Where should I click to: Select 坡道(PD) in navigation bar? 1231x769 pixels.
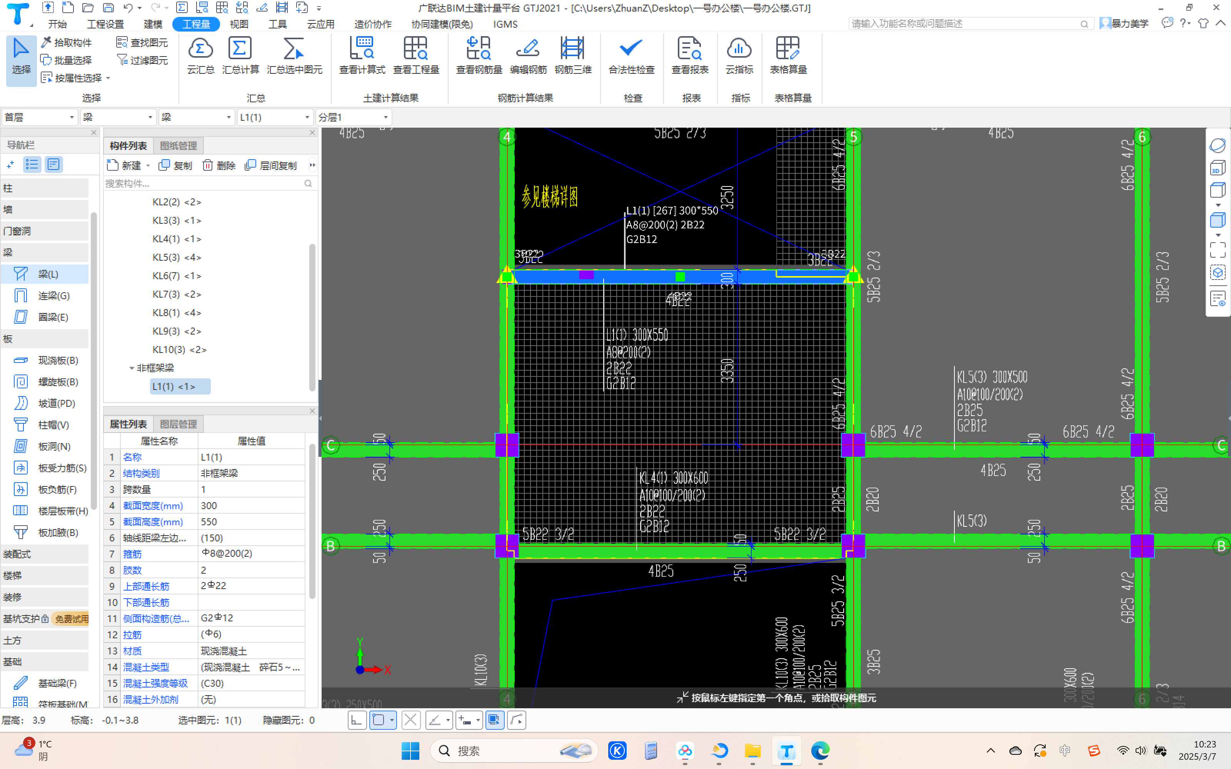pos(45,403)
